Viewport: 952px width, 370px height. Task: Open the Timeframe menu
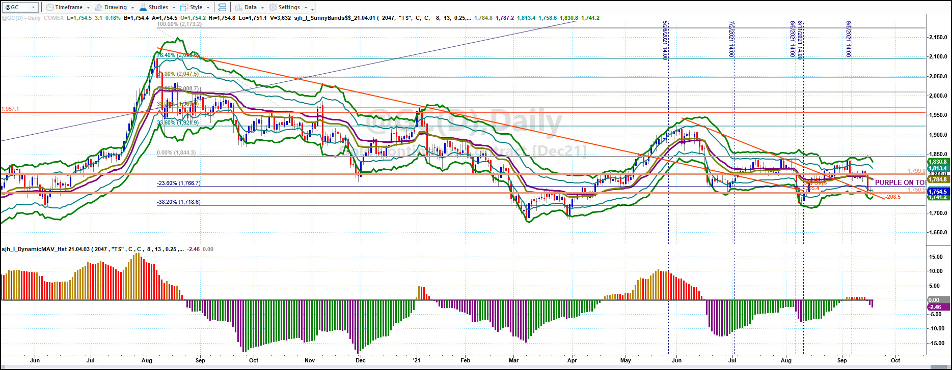[67, 7]
